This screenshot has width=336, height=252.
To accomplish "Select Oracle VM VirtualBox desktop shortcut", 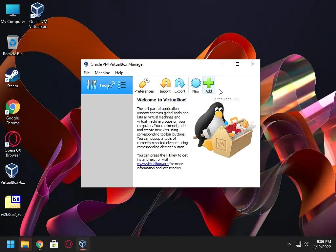I will click(x=38, y=15).
